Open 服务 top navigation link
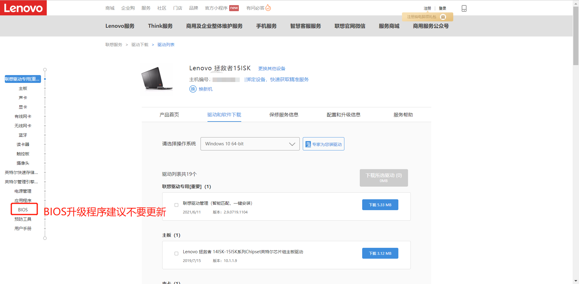Viewport: 579px width, 284px height. point(146,8)
